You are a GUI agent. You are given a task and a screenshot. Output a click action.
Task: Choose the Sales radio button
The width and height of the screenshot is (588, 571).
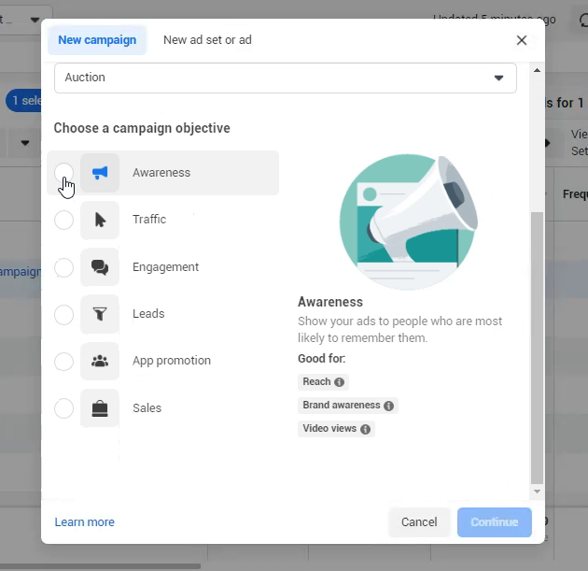click(x=63, y=408)
